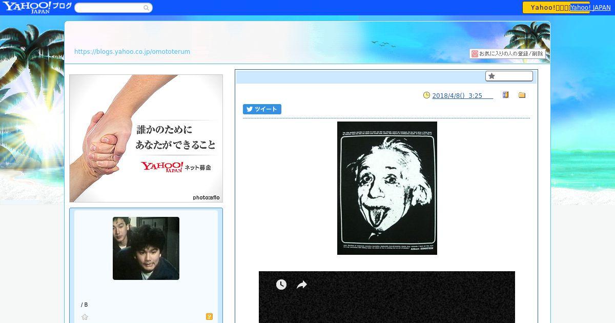This screenshot has width=615, height=323.
Task: Open the blog owner profile photo
Action: point(146,248)
